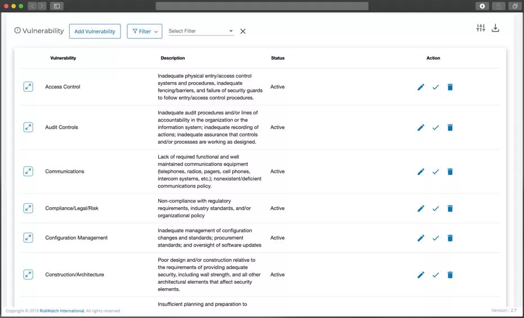The height and width of the screenshot is (318, 524).
Task: Edit the Access Control vulnerability
Action: 421,87
